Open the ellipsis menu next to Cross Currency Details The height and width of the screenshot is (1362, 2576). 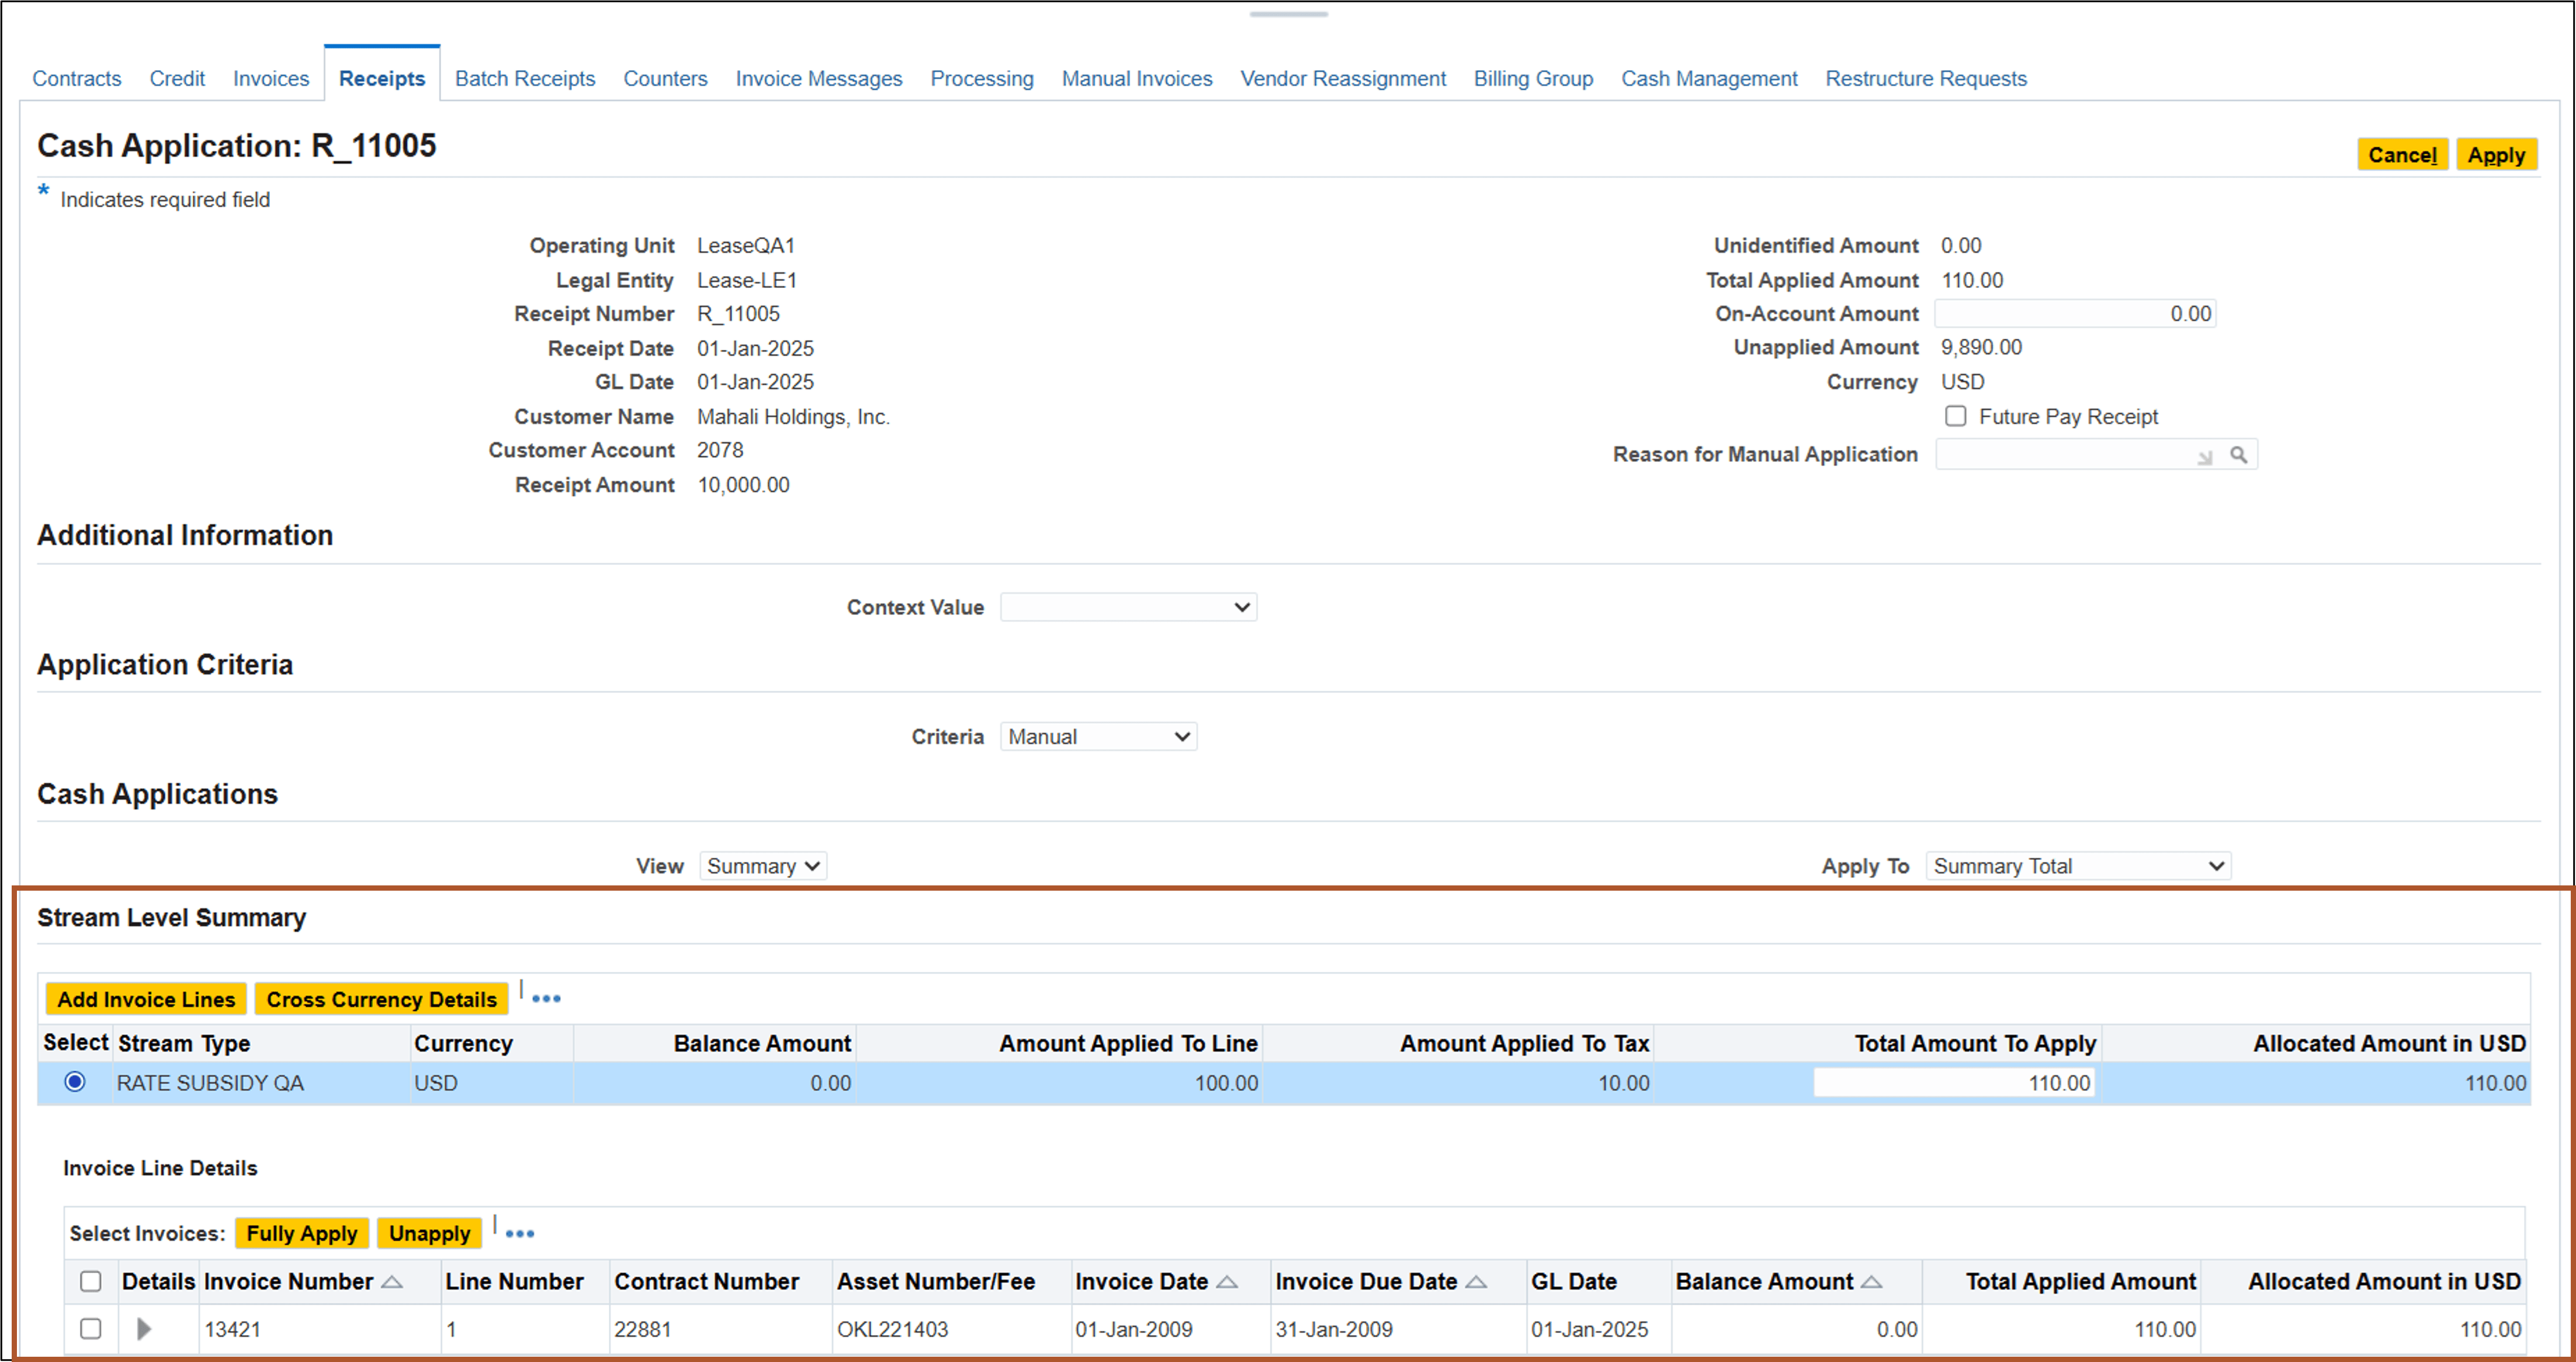545,997
